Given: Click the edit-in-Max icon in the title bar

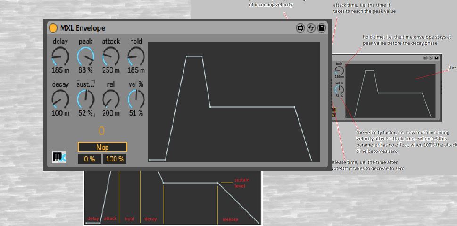Looking at the screenshot, I should [x=300, y=28].
